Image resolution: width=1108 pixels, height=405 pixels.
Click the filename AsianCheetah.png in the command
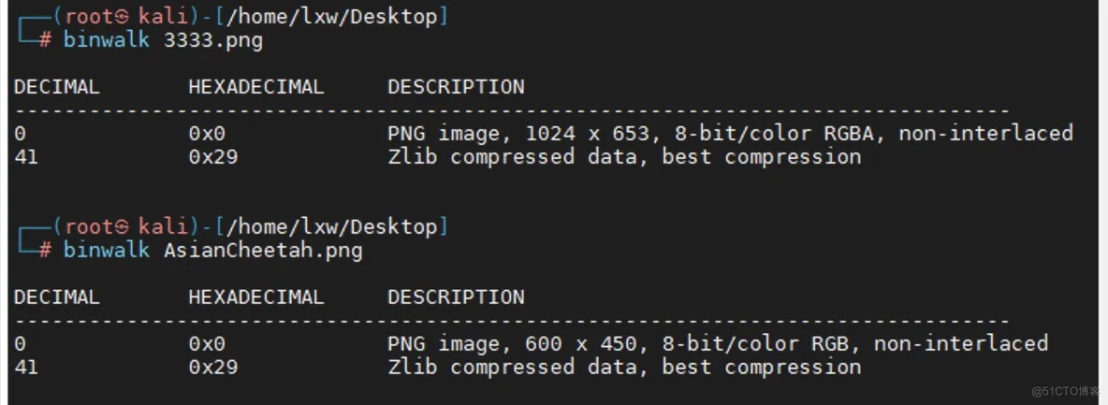tap(263, 251)
